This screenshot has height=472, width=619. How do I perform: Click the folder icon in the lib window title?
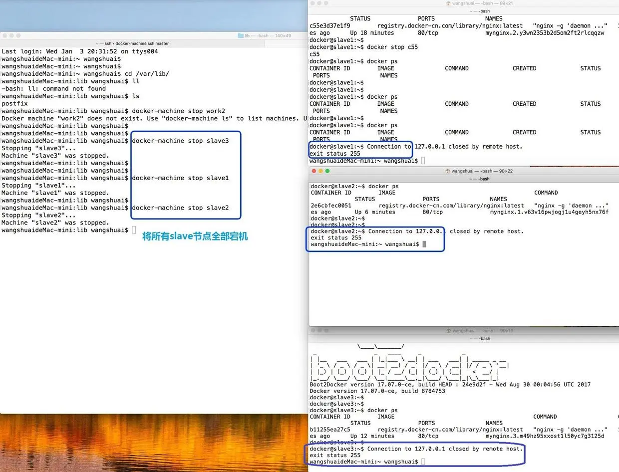tap(241, 36)
